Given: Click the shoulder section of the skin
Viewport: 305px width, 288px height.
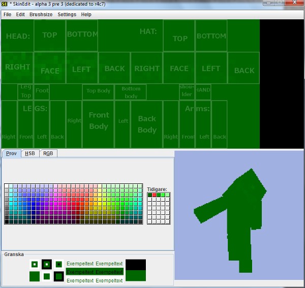Looking at the screenshot, I should tap(187, 91).
